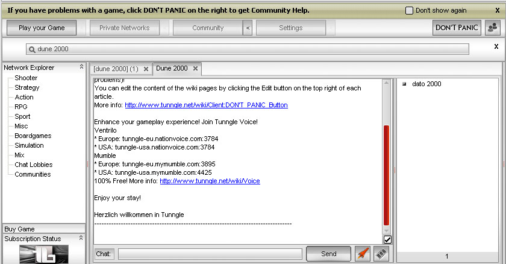Screen dimensions: 506x264
Task: Click the dune 2000 search field
Action: point(248,49)
